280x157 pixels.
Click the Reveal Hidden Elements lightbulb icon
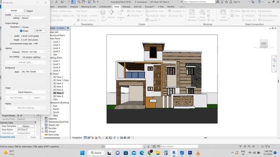[x=118, y=138]
